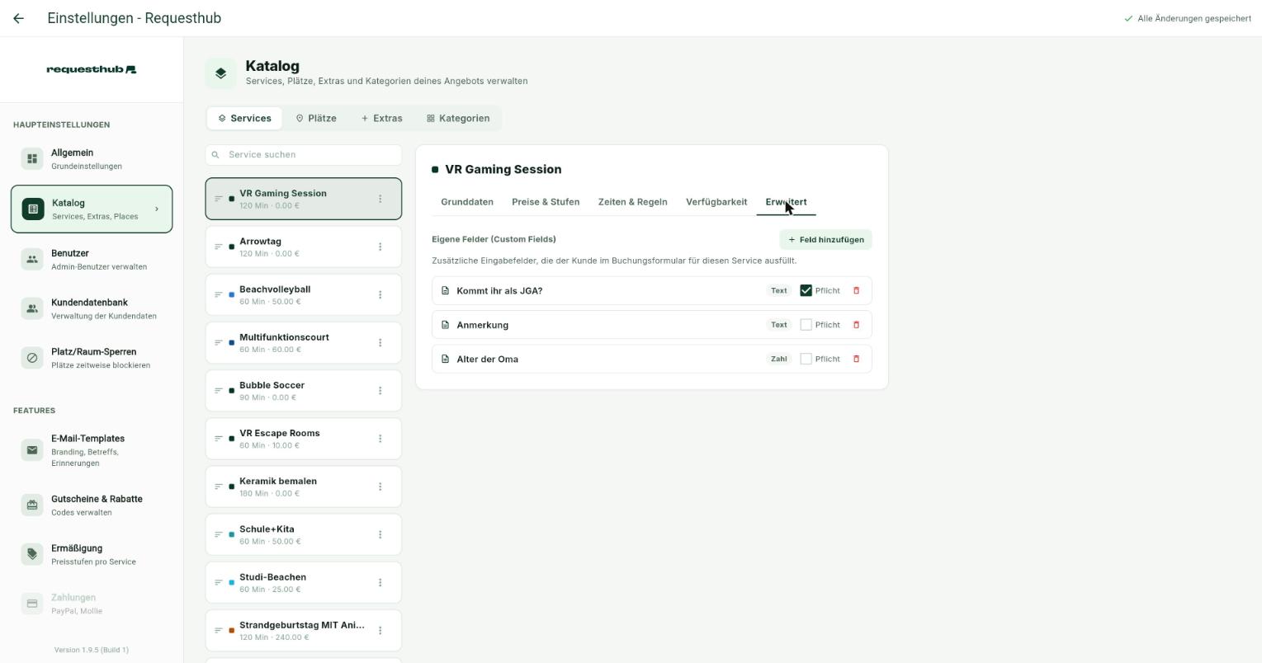Select the Bubble Soccer service

click(x=304, y=391)
